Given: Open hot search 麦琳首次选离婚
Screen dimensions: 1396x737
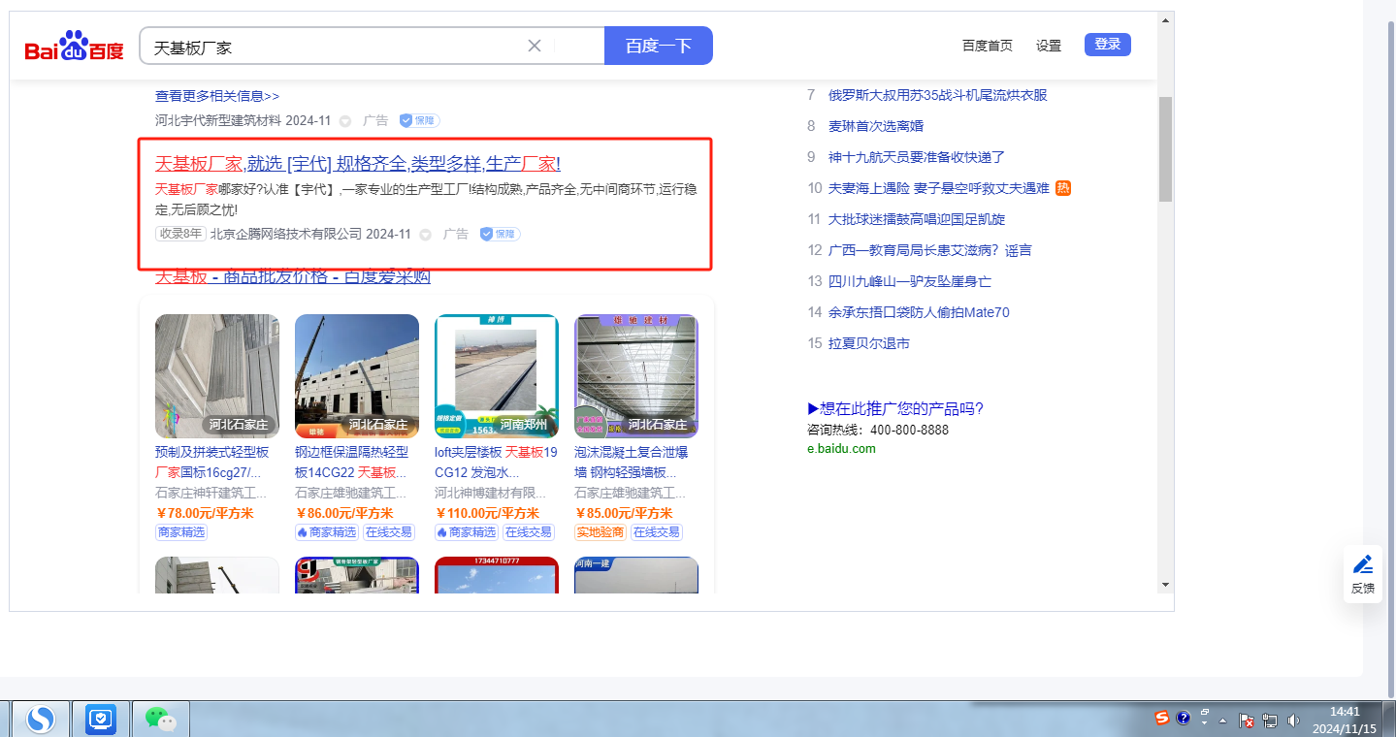Looking at the screenshot, I should coord(876,126).
